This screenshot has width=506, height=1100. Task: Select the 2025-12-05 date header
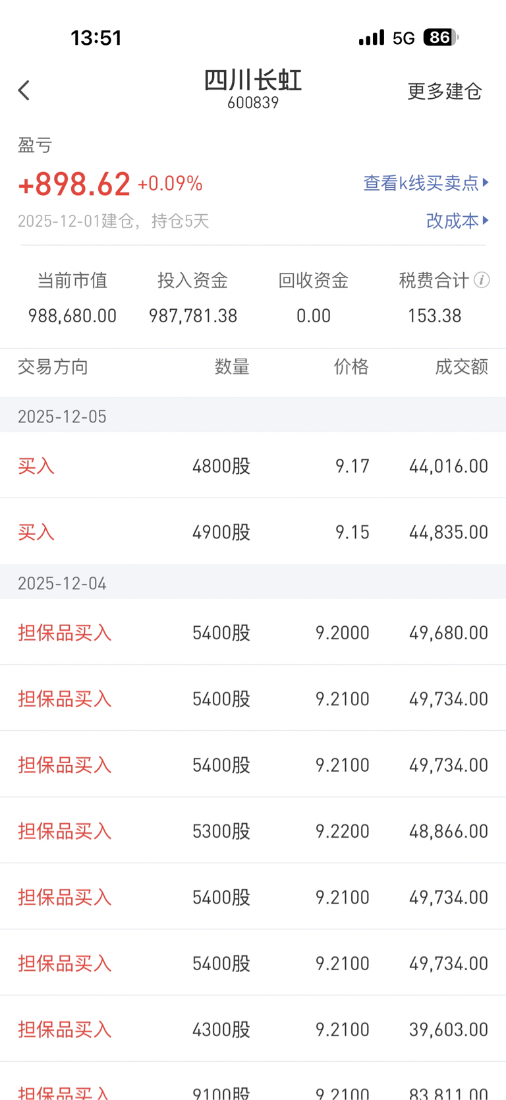[62, 417]
